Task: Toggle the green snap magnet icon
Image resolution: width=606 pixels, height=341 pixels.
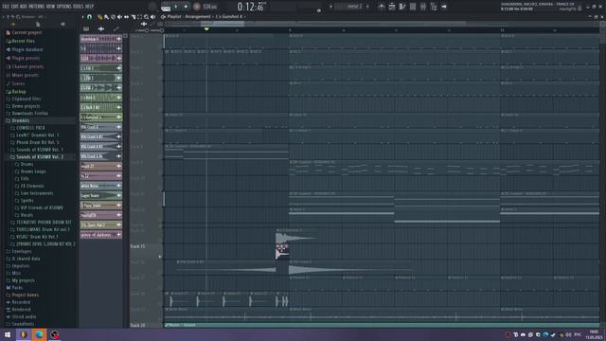Action: [x=90, y=17]
